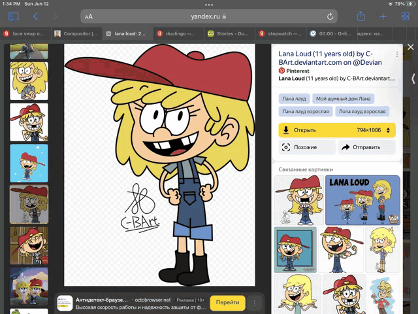
Task: Tap the Wi-Fi icon in status bar
Action: [391, 4]
